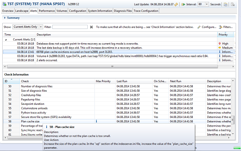This screenshot has width=241, height=151.
Task: Click the refresh icon beside Last Update
Action: [x=176, y=5]
